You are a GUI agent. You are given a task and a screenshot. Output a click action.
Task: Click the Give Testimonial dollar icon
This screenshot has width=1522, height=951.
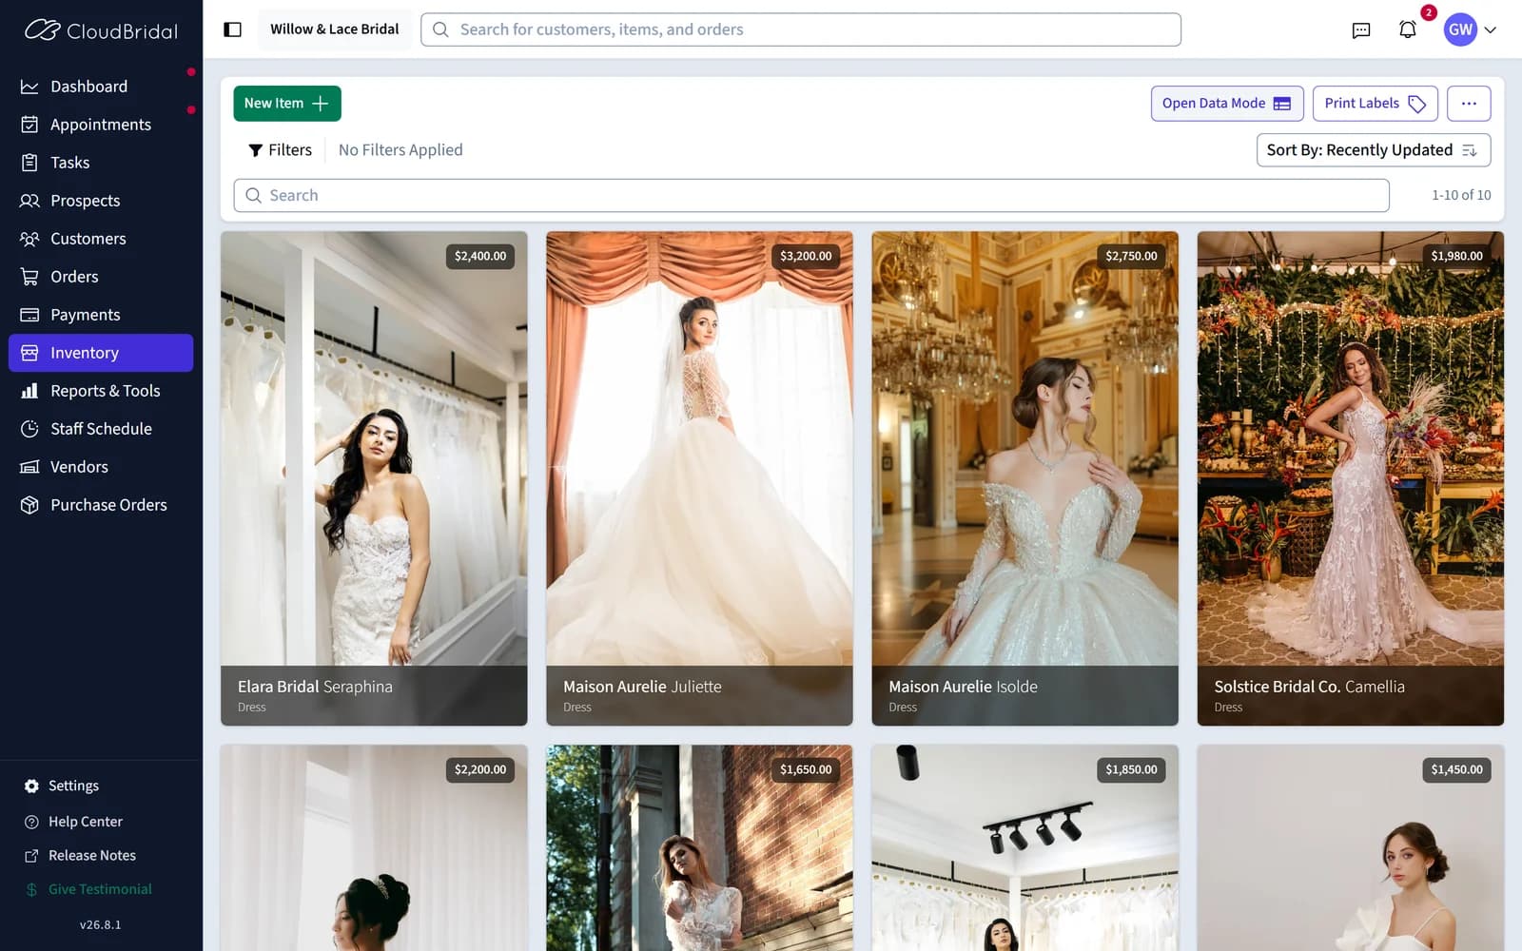point(31,890)
